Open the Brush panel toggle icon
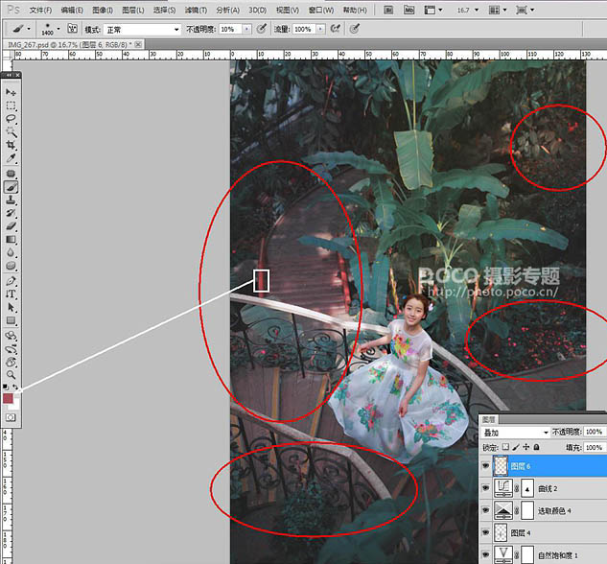The image size is (607, 564). coord(72,29)
